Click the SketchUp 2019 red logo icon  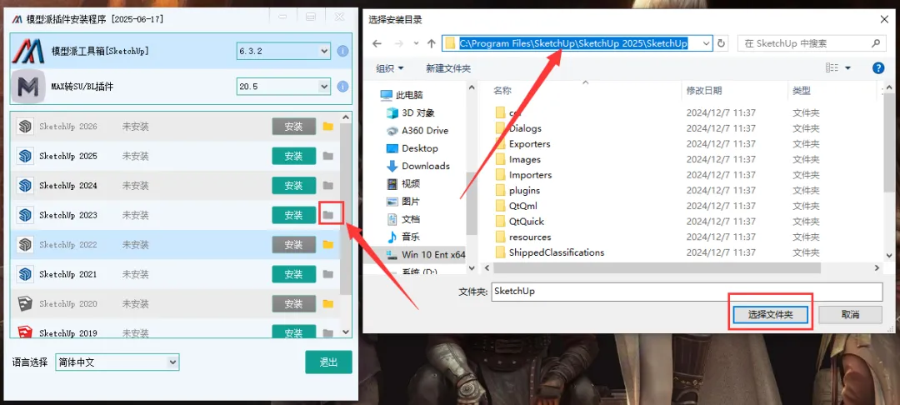25,332
